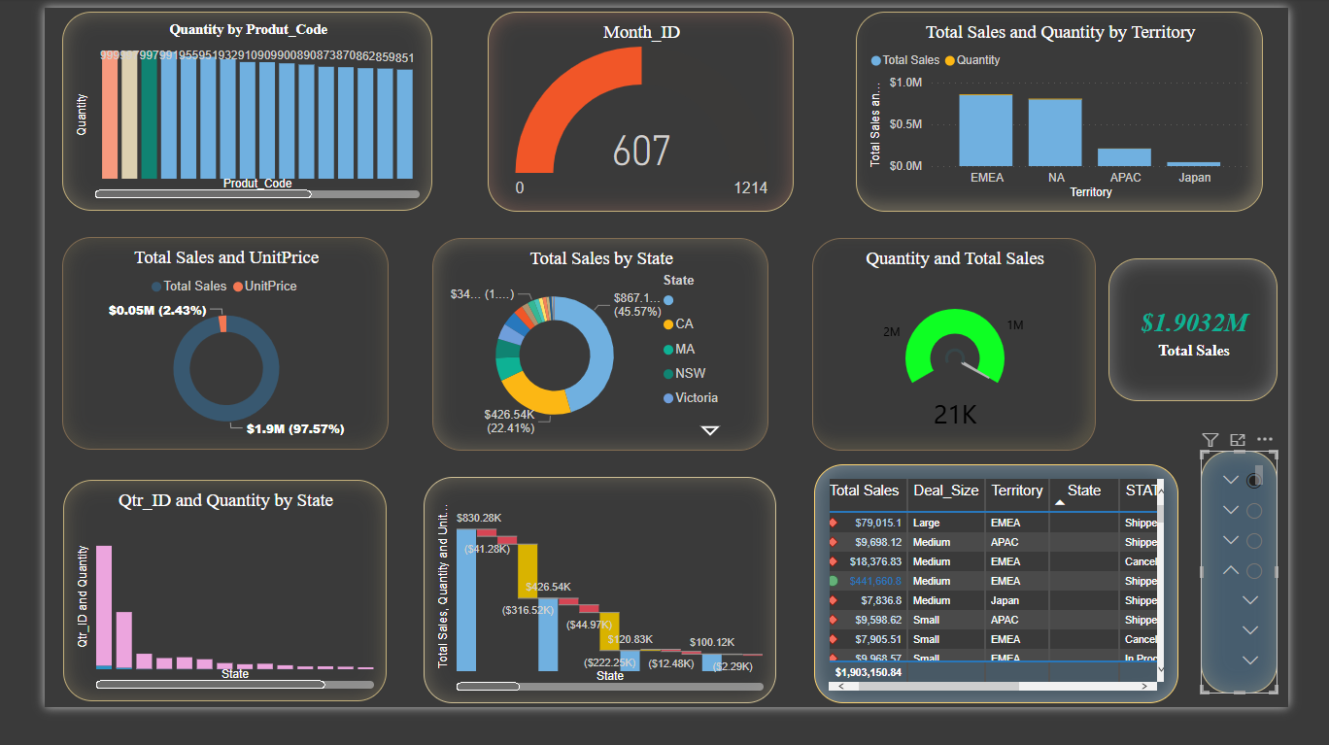Viewport: 1329px width, 745px height.
Task: Click the green circle icon beside $441,660.8
Action: 833,581
